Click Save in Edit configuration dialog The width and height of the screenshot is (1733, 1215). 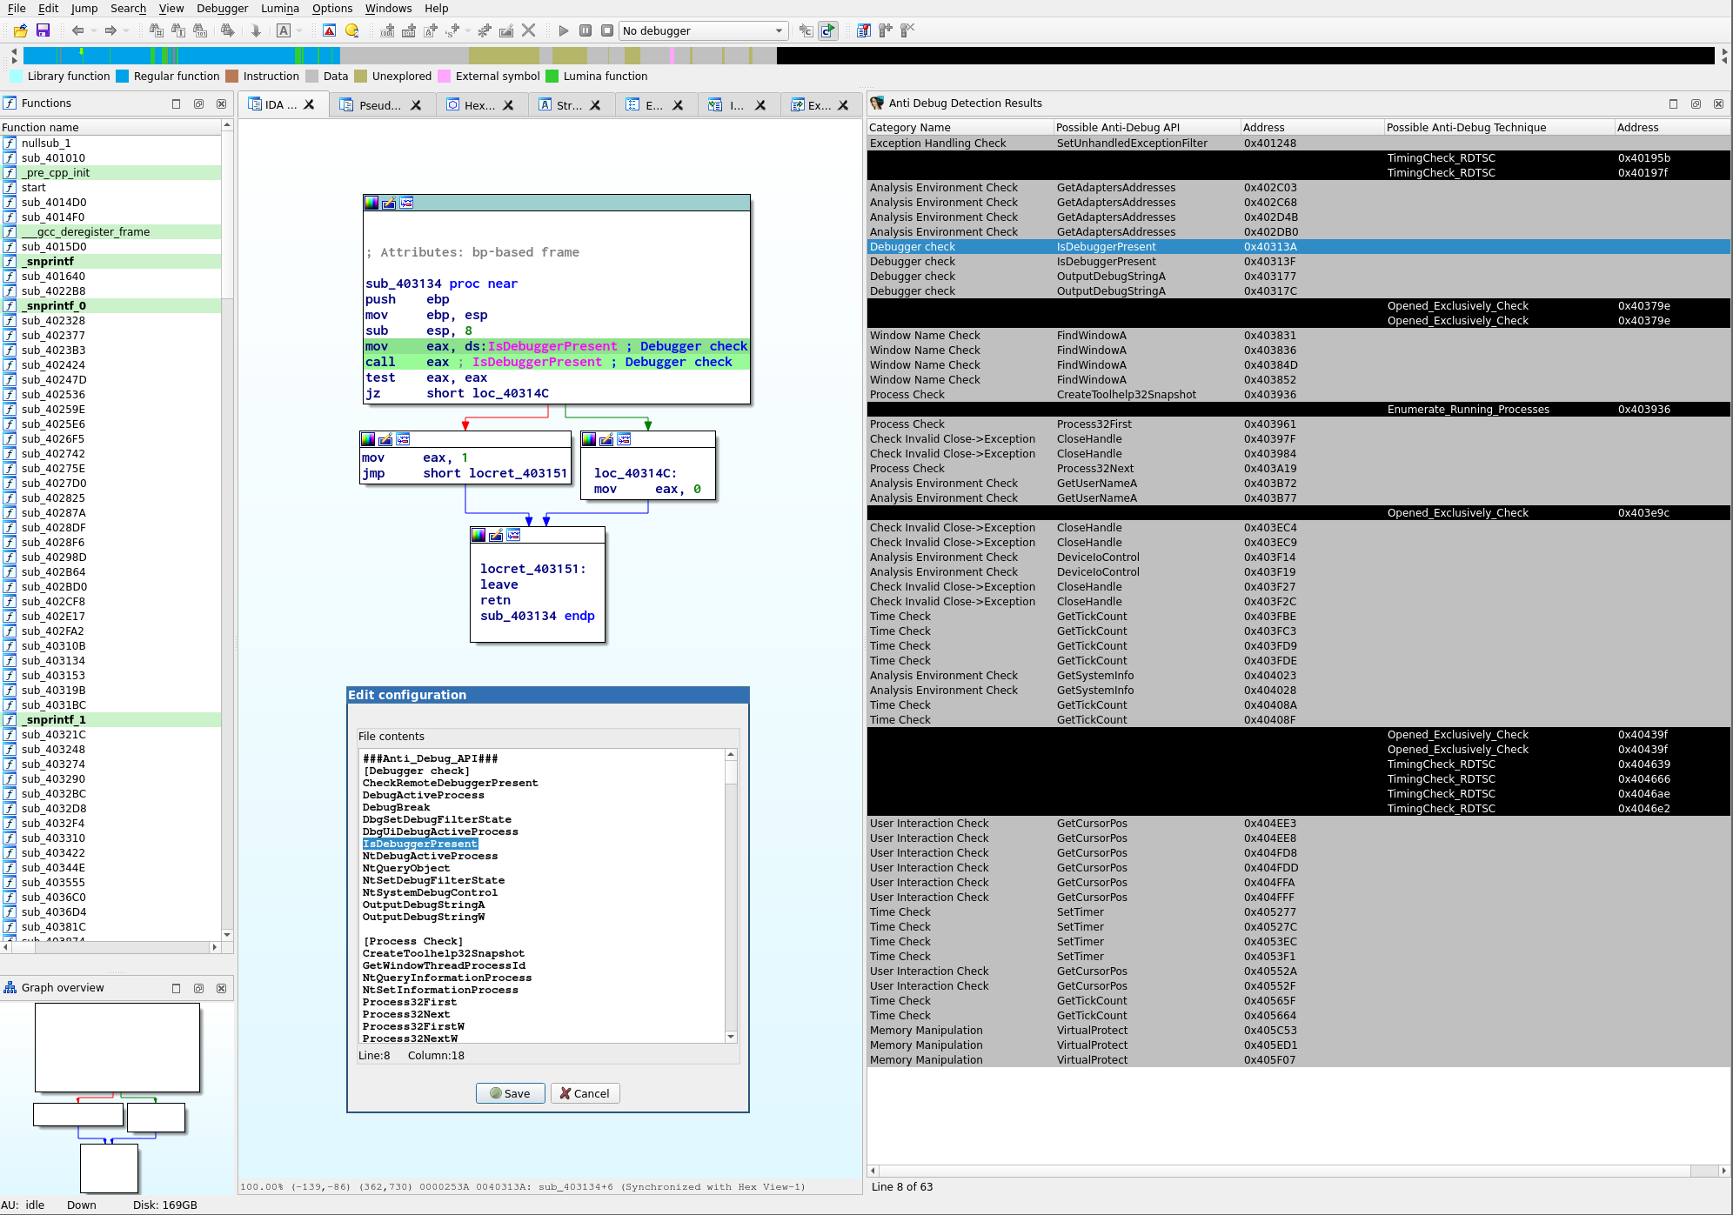tap(510, 1093)
